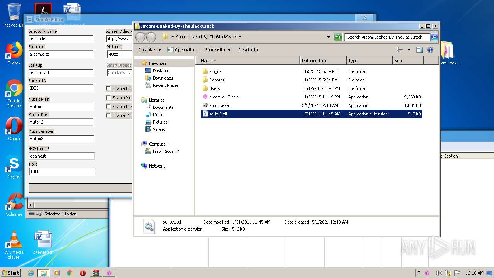
Task: Enable the 'Enable For' checkbox in Simple Editor
Action: point(108,88)
